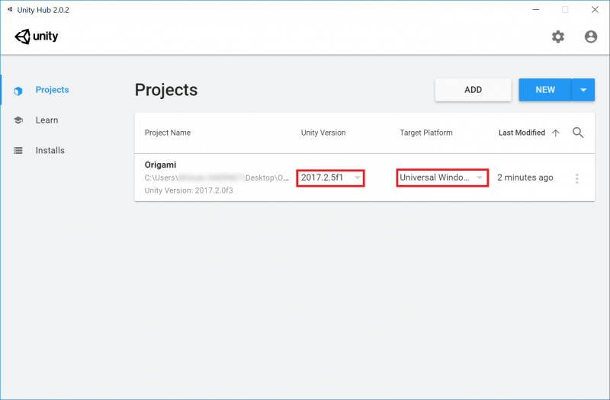Open the Universal Windows target platform dropdown
This screenshot has height=400, width=610.
pos(442,178)
